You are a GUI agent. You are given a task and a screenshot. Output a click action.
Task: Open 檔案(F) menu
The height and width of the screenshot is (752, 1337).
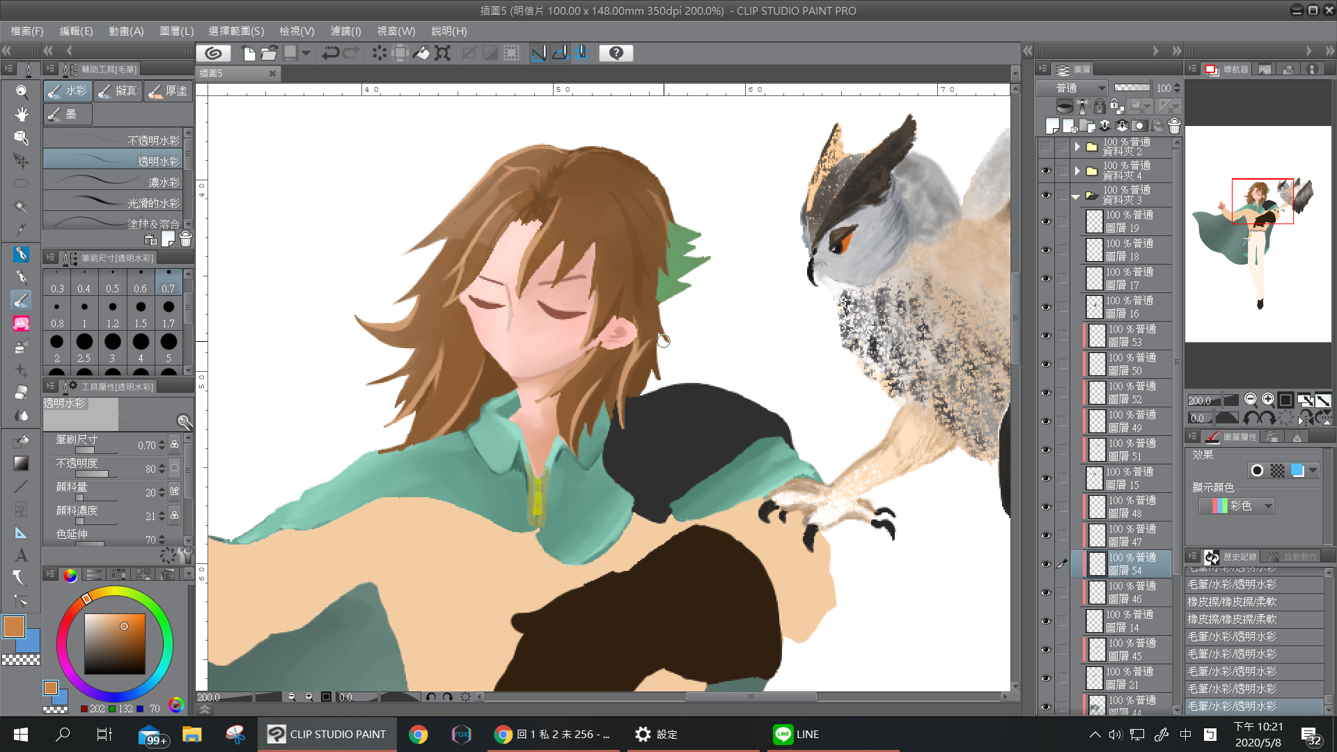[x=27, y=31]
